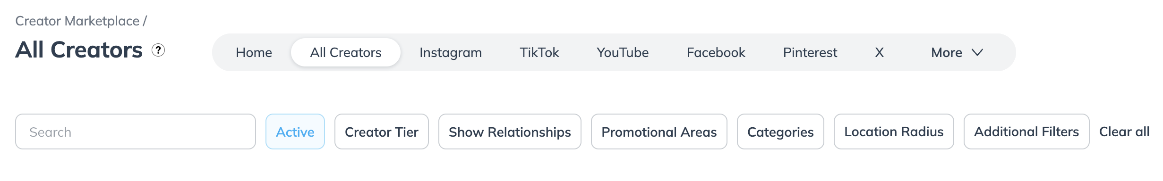Click the help question mark icon
Image resolution: width=1163 pixels, height=181 pixels.
click(x=158, y=50)
